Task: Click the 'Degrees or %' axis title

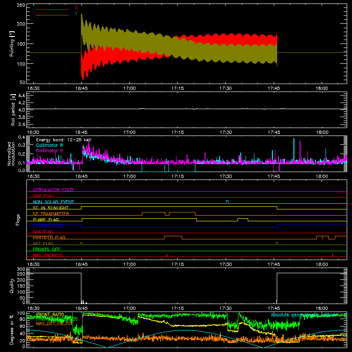Action: (12, 330)
